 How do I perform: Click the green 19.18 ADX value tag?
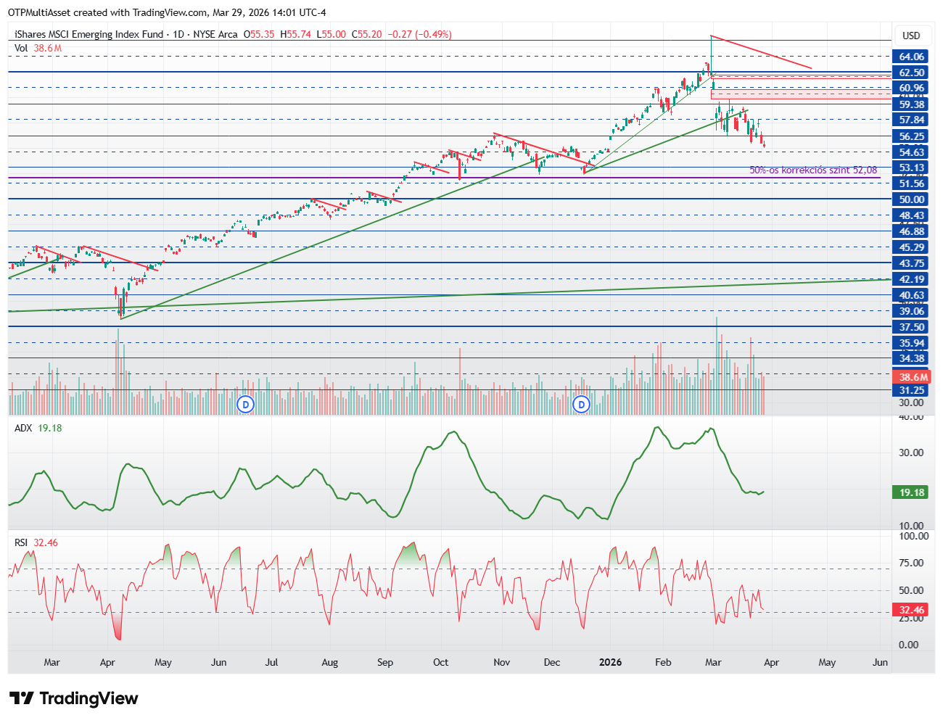(x=912, y=492)
